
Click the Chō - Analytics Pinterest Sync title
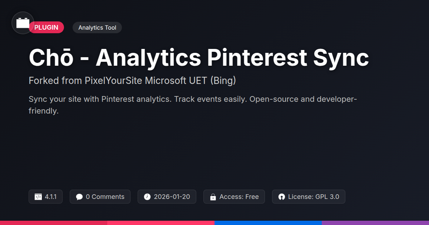[199, 57]
